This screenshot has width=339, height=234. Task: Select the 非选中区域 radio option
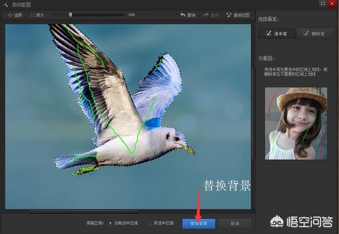[x=150, y=223]
